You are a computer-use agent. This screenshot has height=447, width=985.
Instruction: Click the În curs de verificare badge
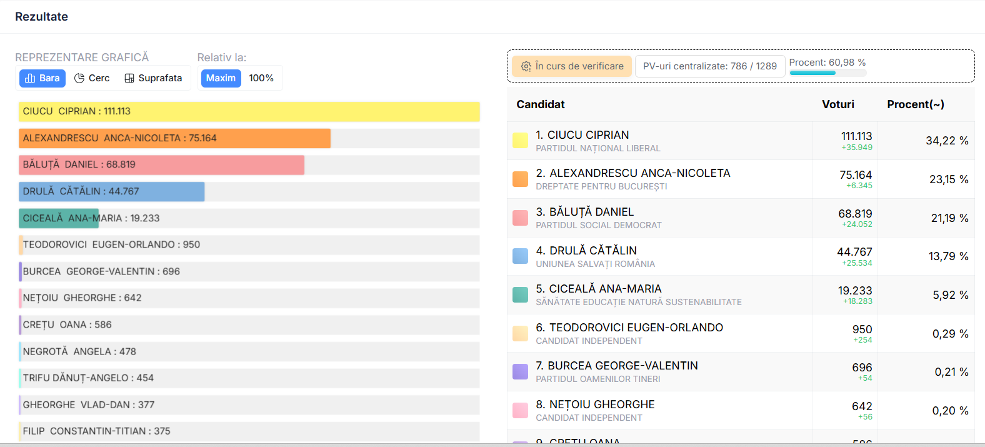[572, 66]
